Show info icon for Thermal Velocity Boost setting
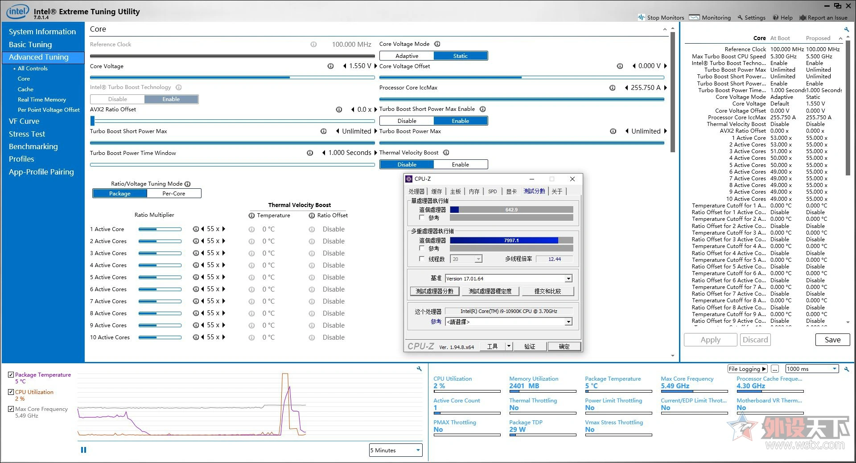 pyautogui.click(x=446, y=153)
